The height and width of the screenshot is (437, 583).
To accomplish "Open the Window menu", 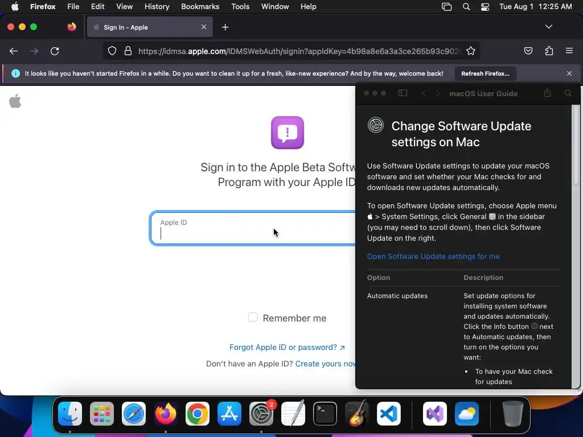I will (275, 7).
